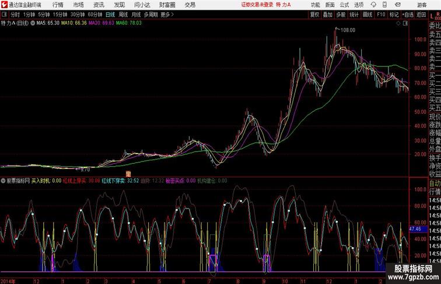
Task: Open the 功能 menu
Action: (x=315, y=5)
